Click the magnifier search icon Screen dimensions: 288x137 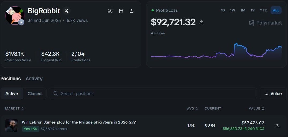(56, 93)
